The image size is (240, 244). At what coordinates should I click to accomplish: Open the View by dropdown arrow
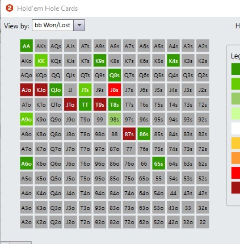click(x=79, y=25)
